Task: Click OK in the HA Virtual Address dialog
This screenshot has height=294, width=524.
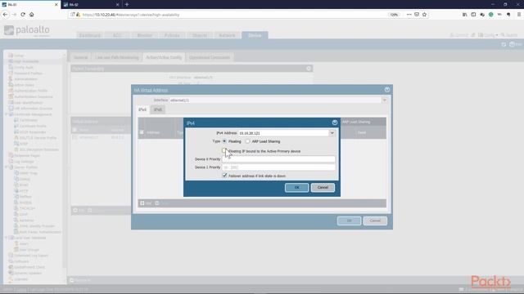Action: click(349, 220)
